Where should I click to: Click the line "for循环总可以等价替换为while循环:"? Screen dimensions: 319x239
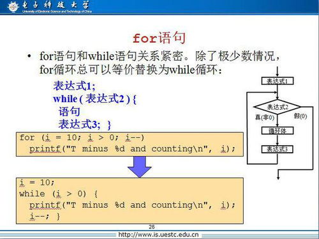pos(130,70)
